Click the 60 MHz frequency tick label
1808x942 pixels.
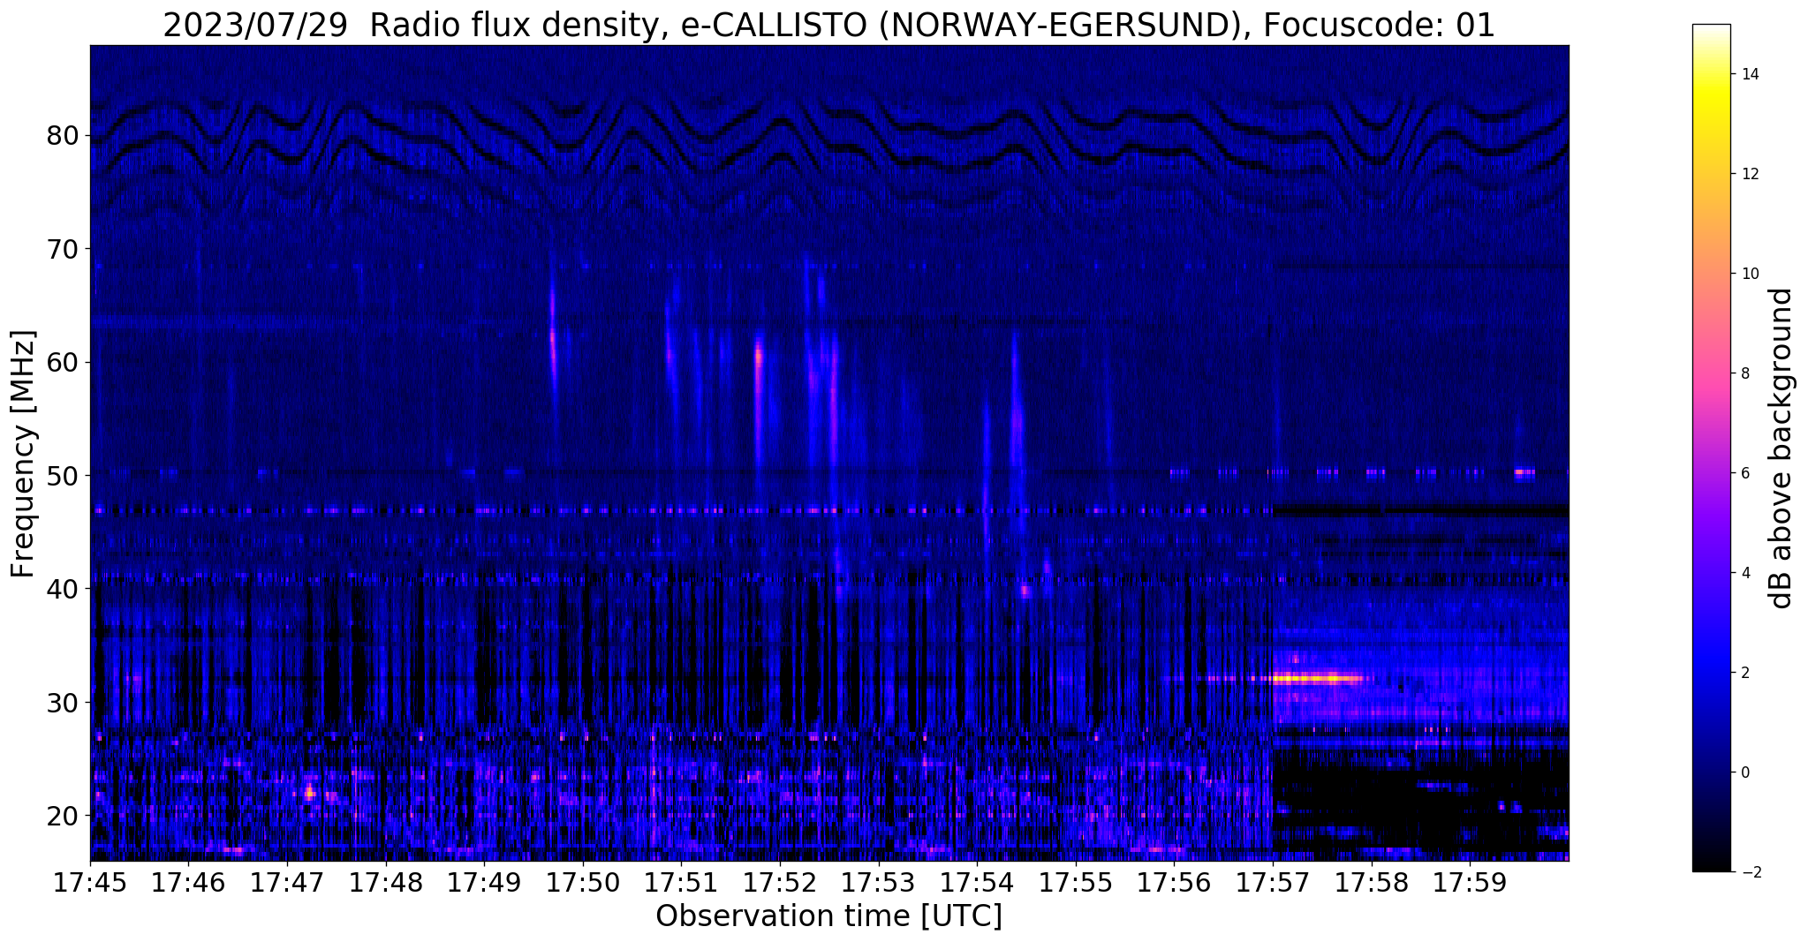64,362
